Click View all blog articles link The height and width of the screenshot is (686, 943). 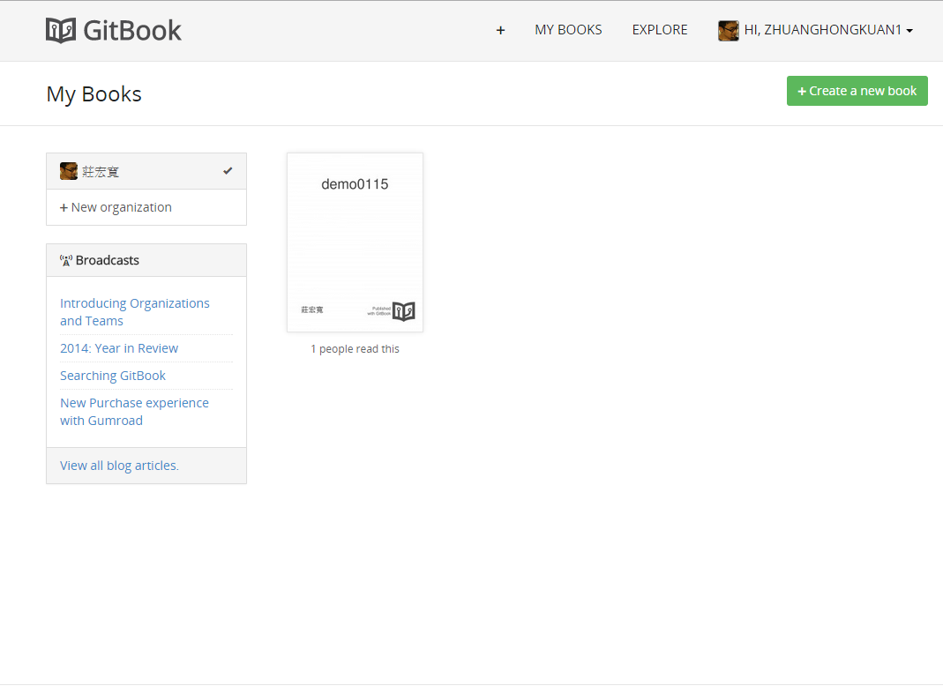pos(119,466)
